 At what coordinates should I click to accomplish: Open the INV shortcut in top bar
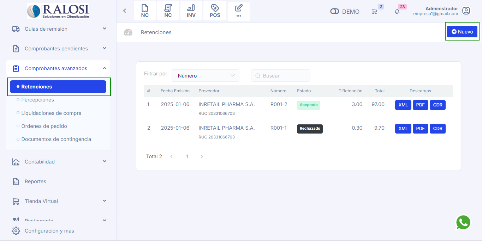click(191, 11)
